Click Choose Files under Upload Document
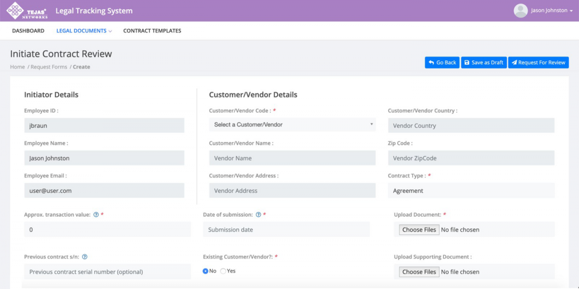The height and width of the screenshot is (289, 579). 418,229
